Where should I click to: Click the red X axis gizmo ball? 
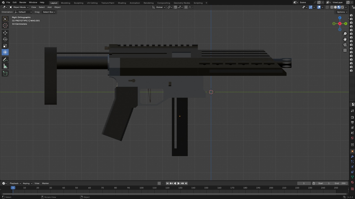tap(340, 23)
